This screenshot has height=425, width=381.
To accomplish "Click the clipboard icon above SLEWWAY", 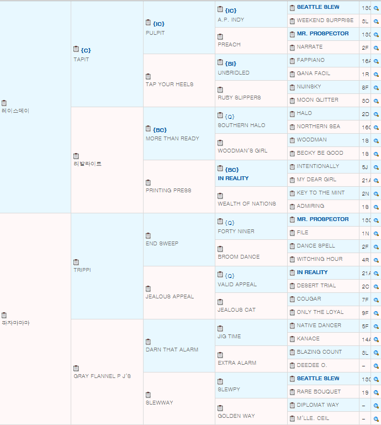I will pyautogui.click(x=148, y=395).
